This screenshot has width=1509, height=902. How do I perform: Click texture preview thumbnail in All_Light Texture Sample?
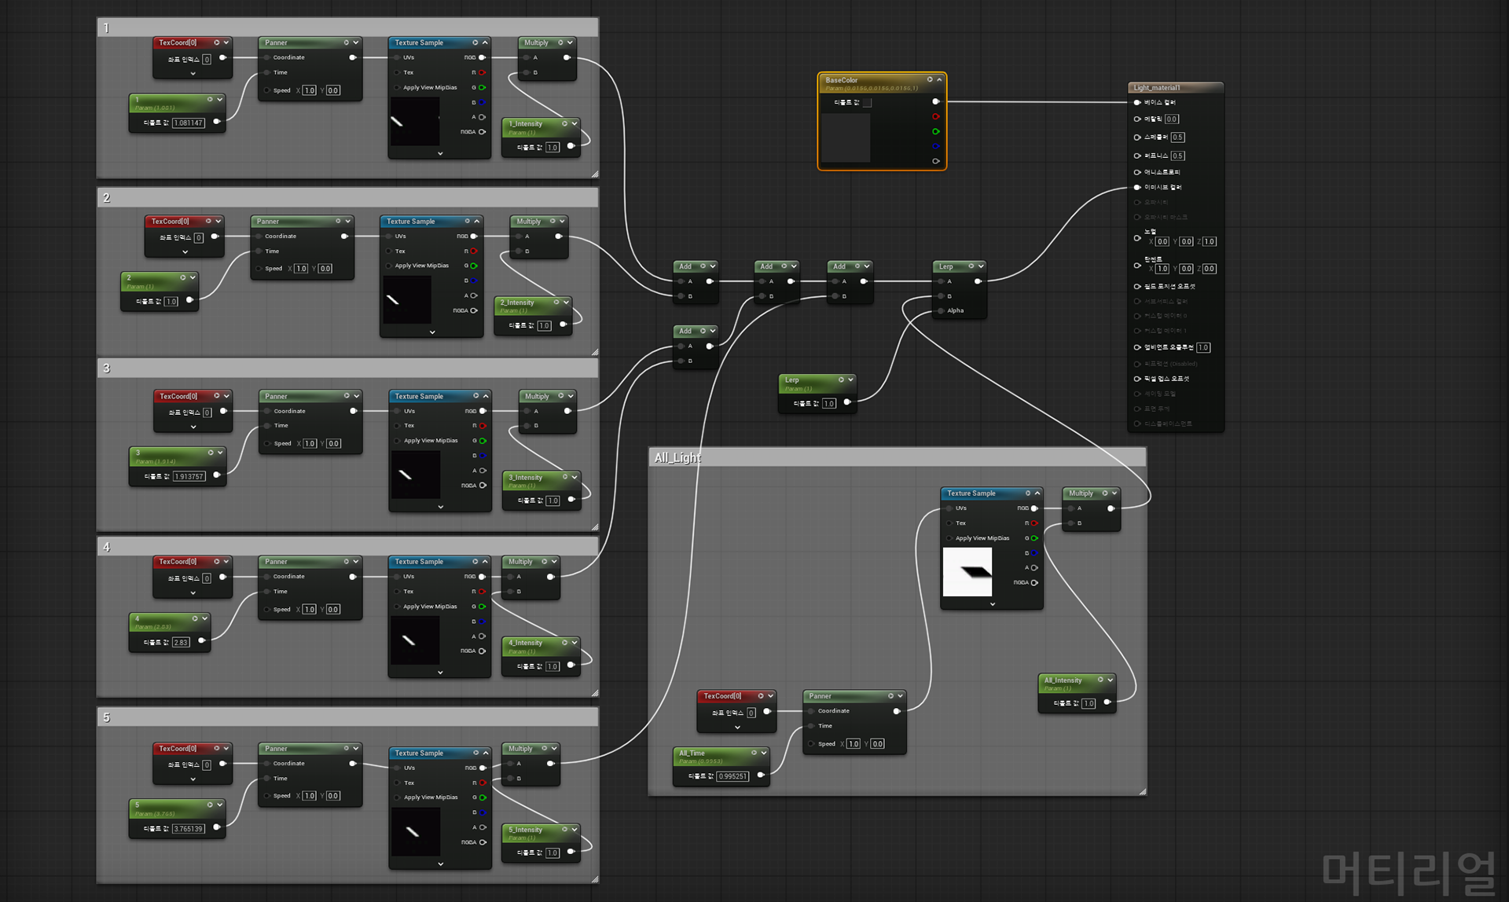pos(967,572)
